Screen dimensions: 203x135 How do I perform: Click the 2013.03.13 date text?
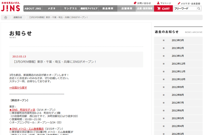19,57
